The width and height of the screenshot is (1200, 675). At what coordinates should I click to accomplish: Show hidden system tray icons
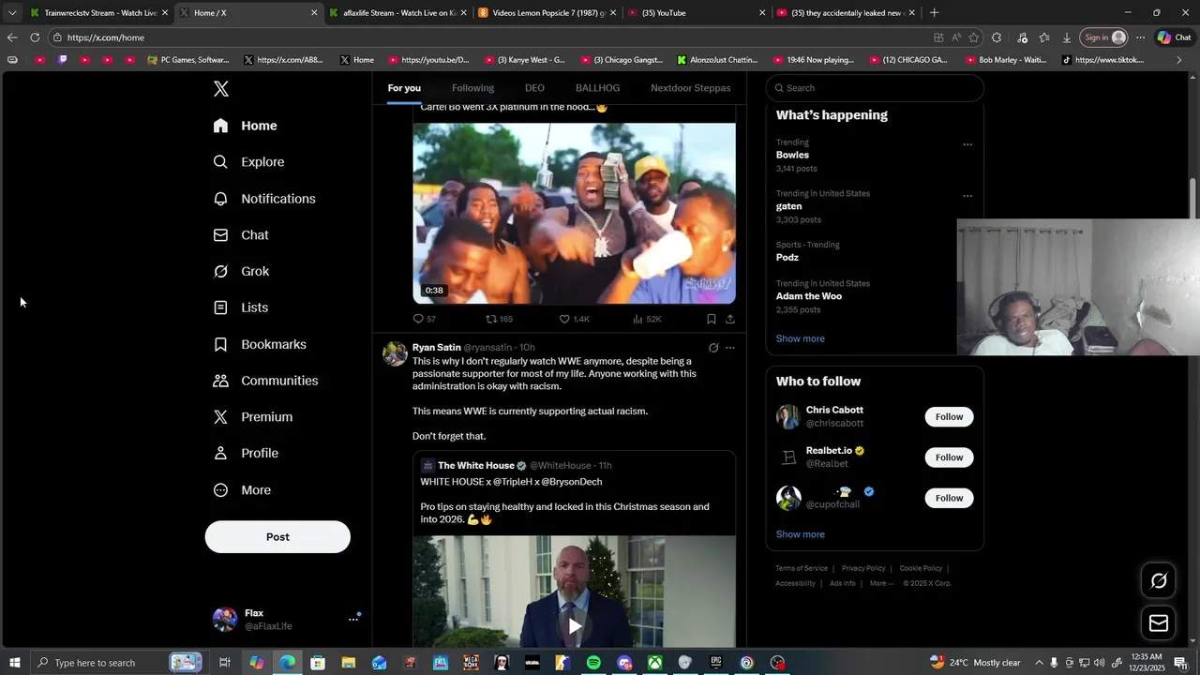[x=1039, y=663]
